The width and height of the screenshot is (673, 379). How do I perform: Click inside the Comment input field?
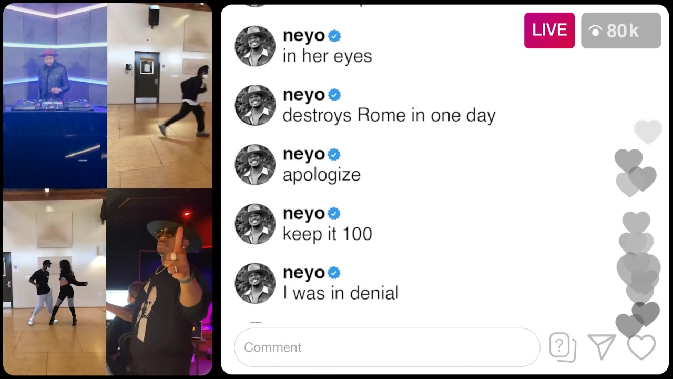(x=387, y=347)
